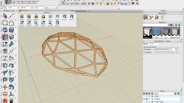Screen dimensions: 184x103
Task: Adjust the display resolution slider
Action: (162, 49)
